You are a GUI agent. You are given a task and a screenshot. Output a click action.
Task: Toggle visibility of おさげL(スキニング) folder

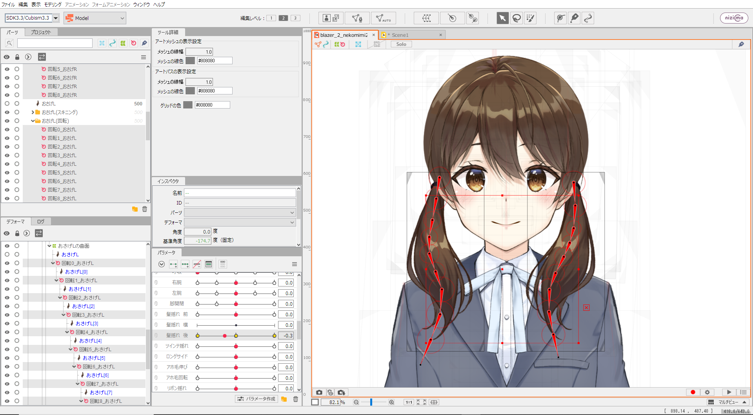point(7,112)
